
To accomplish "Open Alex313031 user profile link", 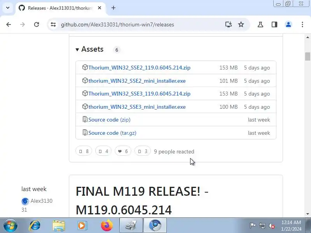I will (37, 205).
